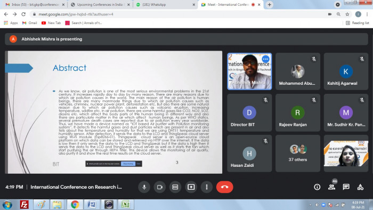Select the Kshitij Agarwal participant tile
The width and height of the screenshot is (373, 210).
(346, 71)
